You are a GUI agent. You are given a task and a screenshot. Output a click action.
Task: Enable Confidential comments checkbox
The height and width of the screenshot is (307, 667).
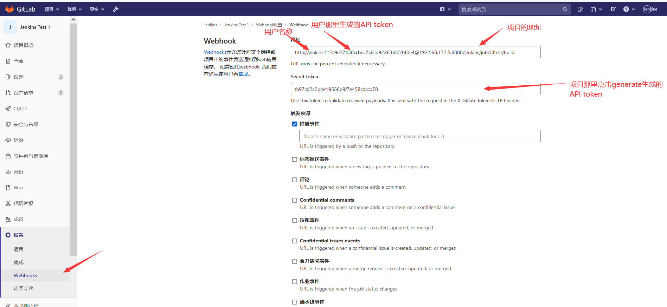pyautogui.click(x=295, y=200)
